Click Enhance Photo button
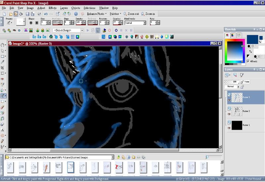This screenshot has width=265, height=182. click(95, 14)
